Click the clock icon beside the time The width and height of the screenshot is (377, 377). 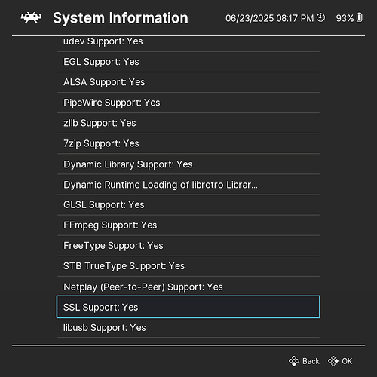point(320,17)
